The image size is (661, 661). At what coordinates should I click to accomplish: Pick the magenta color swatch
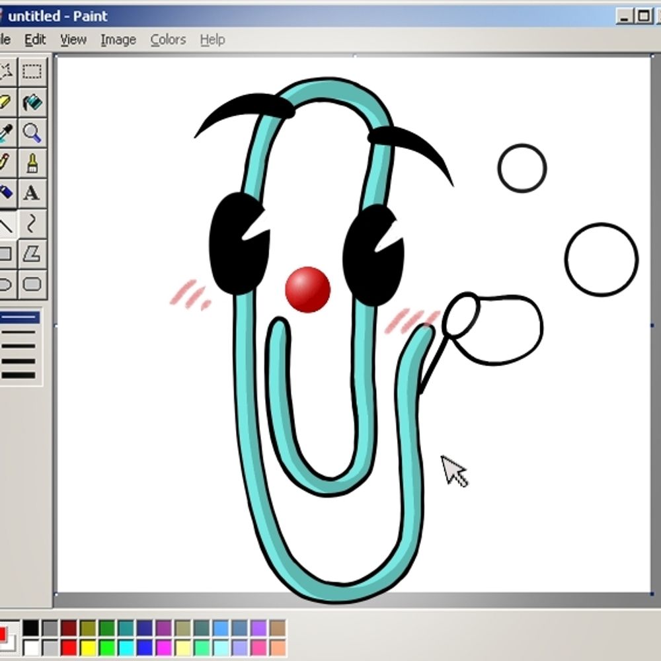[x=163, y=648]
